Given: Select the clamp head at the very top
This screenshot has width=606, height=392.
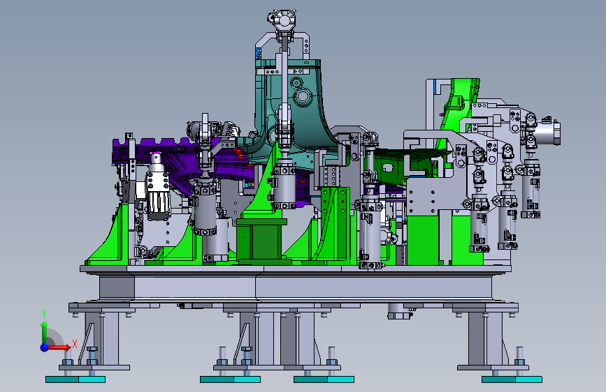Looking at the screenshot, I should pos(283,20).
